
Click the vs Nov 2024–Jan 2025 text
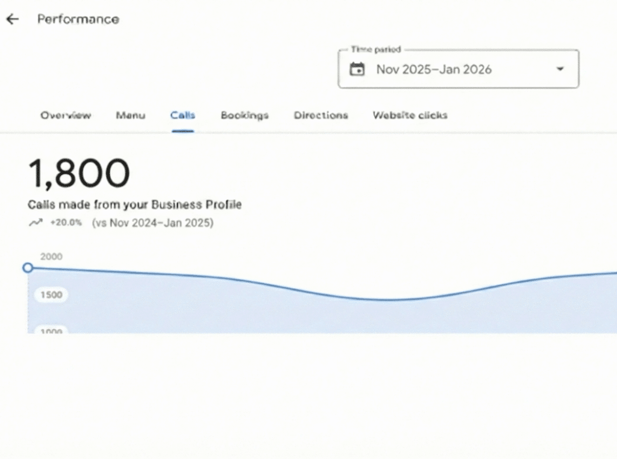tap(154, 223)
